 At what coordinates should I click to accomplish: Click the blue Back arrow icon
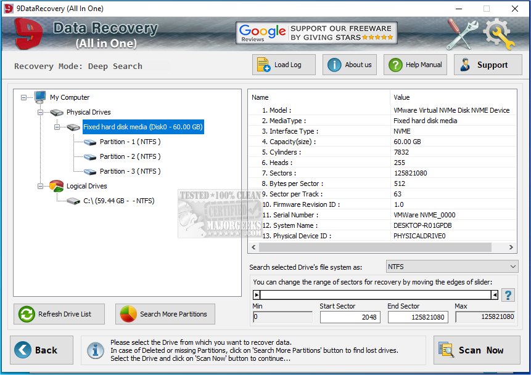pyautogui.click(x=23, y=350)
